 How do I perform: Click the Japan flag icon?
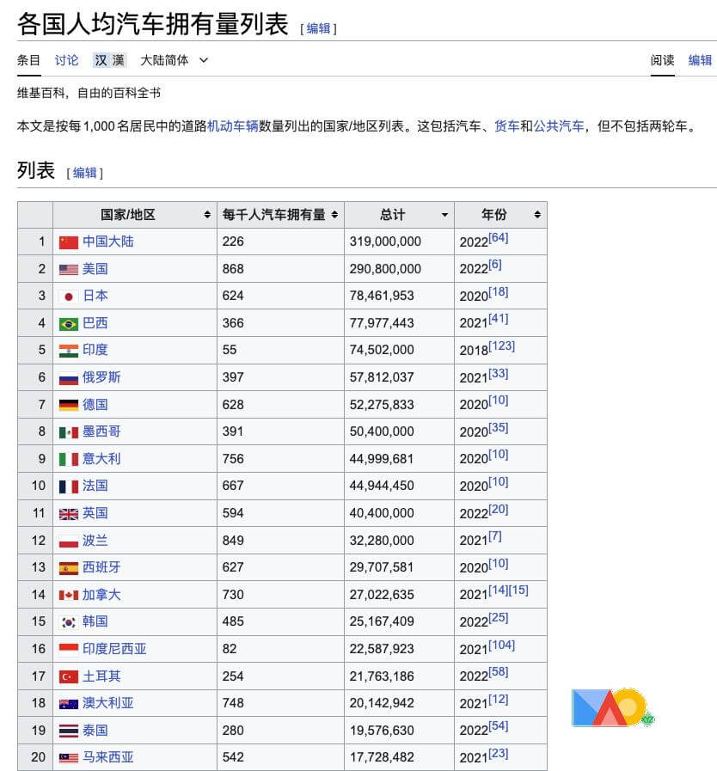point(68,297)
